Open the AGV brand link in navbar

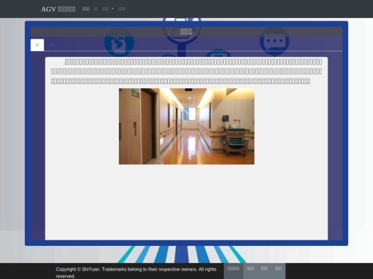point(58,9)
